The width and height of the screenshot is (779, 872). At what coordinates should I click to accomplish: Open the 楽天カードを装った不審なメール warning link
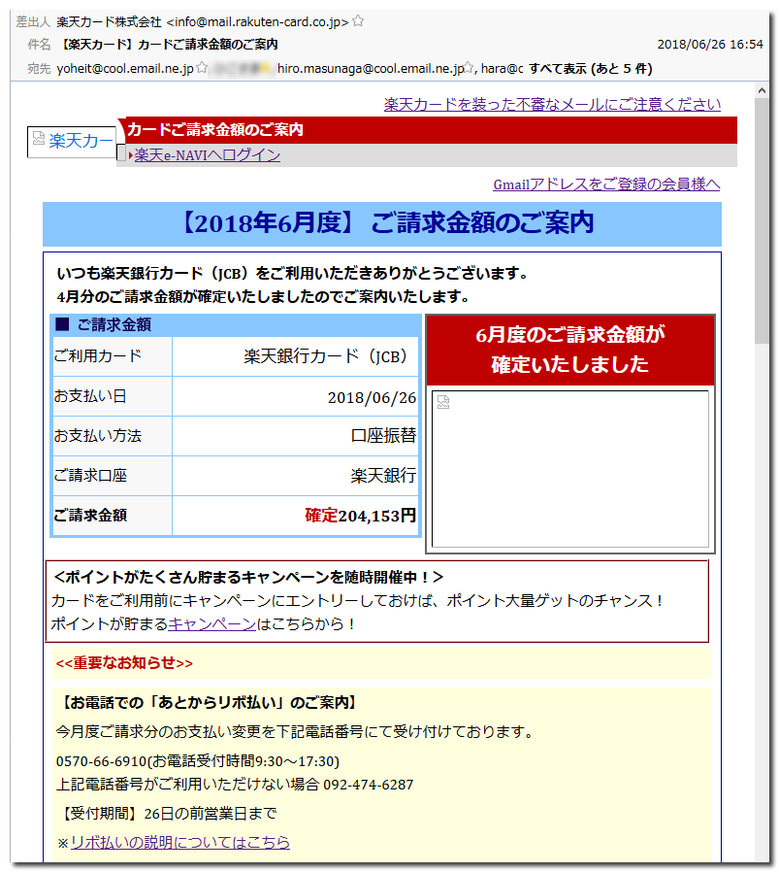pos(552,104)
